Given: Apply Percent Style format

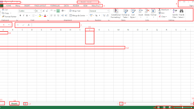Looking at the screenshot, I should click(96, 15).
